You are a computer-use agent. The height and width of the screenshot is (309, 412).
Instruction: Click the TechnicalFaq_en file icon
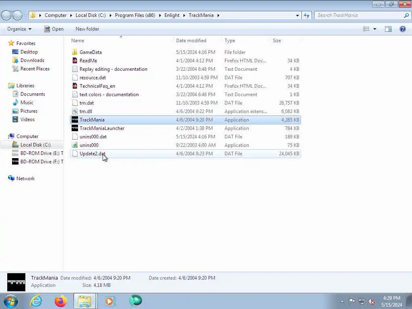74,86
